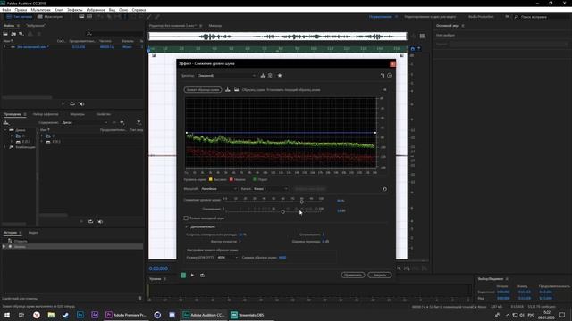
Task: Zoom in icon below the editor
Action: (x=400, y=268)
